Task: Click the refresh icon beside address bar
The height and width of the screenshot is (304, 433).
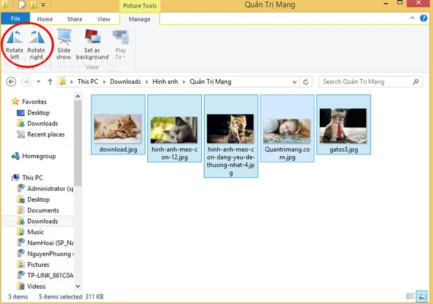Action: tap(306, 82)
